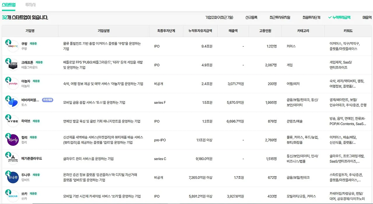The image size is (373, 204).
Task: Click the 6,696.7억원 revenue cell
Action: (x=235, y=121)
